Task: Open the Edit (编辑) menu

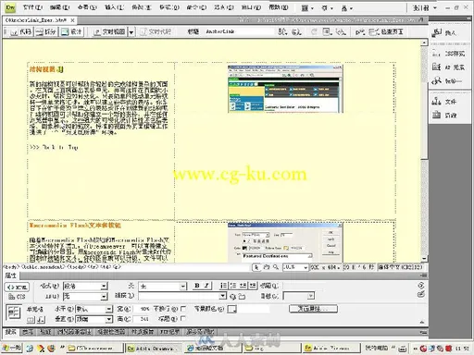Action: pyautogui.click(x=60, y=7)
